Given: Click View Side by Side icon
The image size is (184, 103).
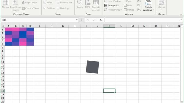Looking at the screenshot, I should pos(139,1).
